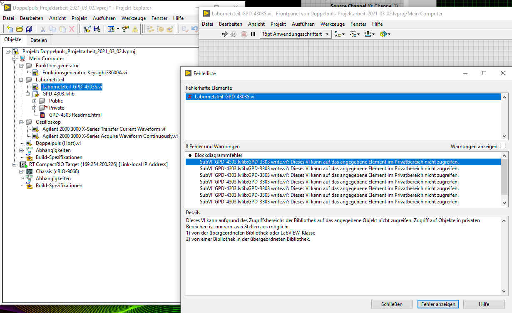
Task: Collapse the Funktionsgenerator folder
Action: click(21, 66)
